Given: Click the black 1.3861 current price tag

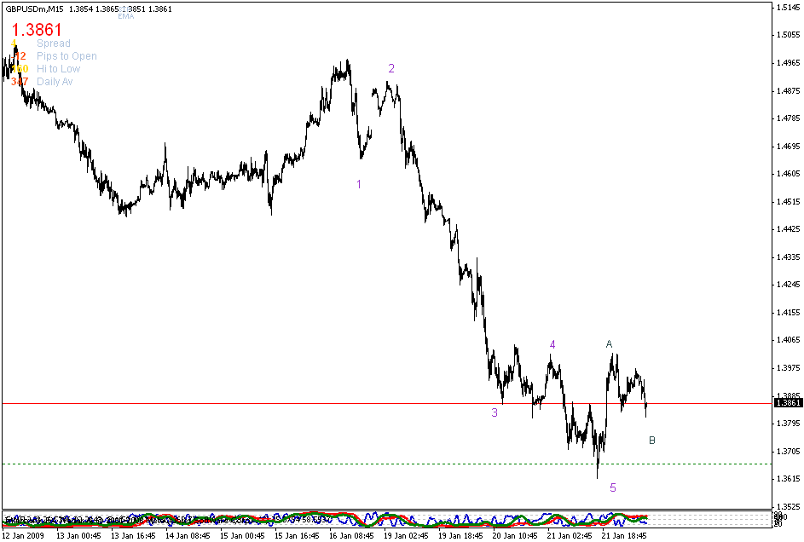Looking at the screenshot, I should [789, 403].
